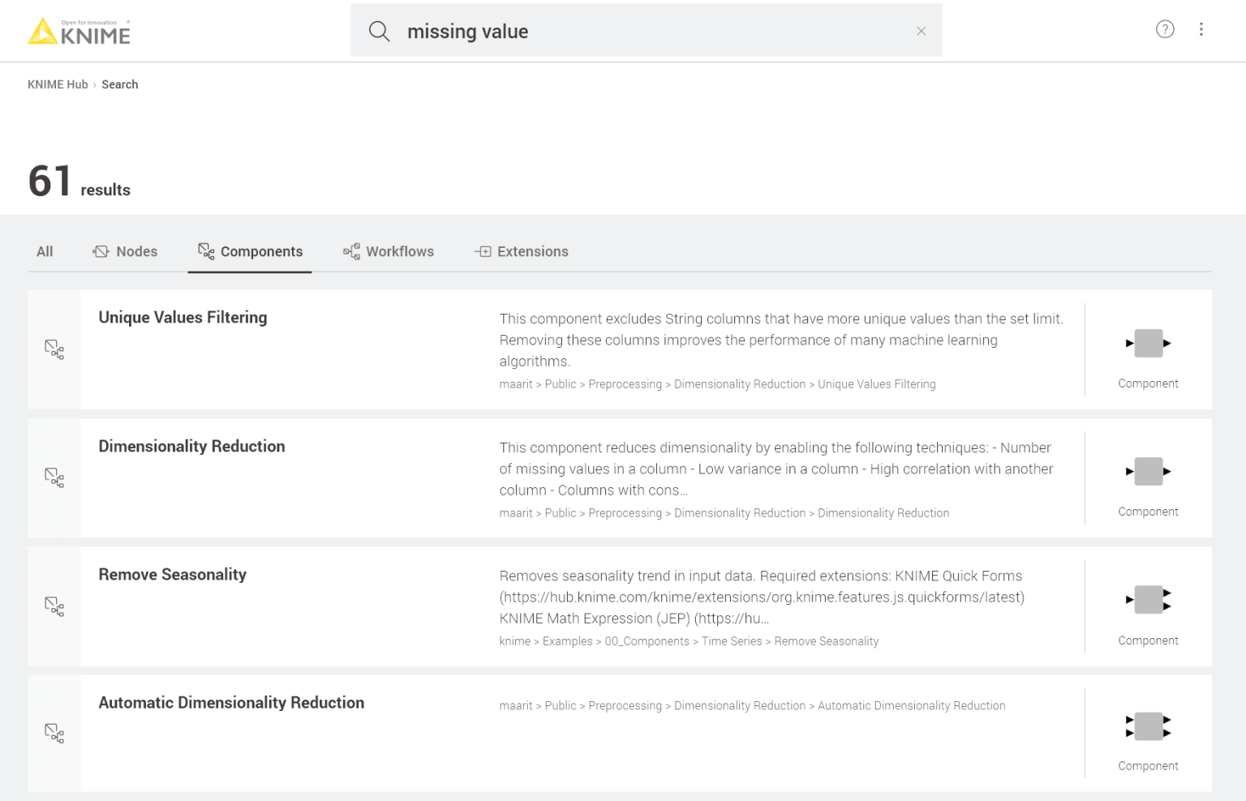Go to KNIME Hub breadcrumb
Screen dimensions: 1246x801
coord(58,84)
